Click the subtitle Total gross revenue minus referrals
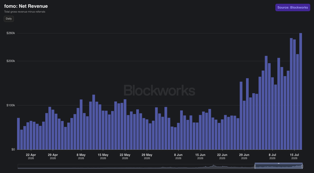The image size is (314, 173). point(24,12)
